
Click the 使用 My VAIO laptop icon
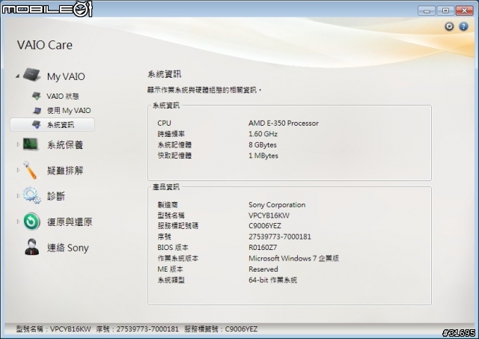(x=37, y=110)
